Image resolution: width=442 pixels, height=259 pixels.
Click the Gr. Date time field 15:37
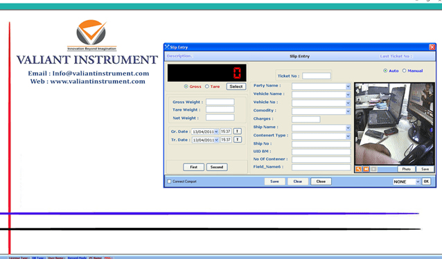[x=226, y=132]
